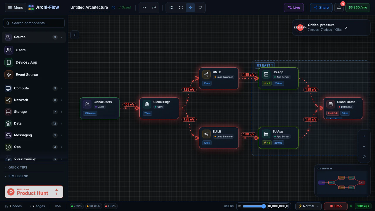
Task: Toggle the 60–85% legend filter
Action: 93,206
